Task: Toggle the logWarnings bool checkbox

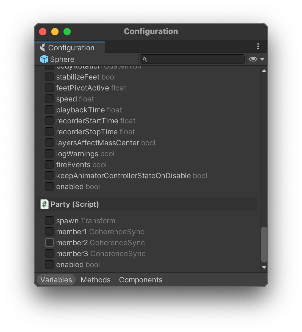Action: pos(49,154)
